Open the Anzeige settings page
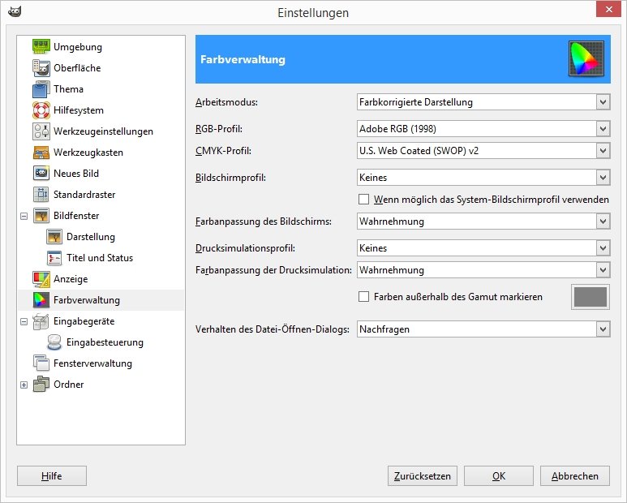Image resolution: width=627 pixels, height=503 pixels. [71, 279]
